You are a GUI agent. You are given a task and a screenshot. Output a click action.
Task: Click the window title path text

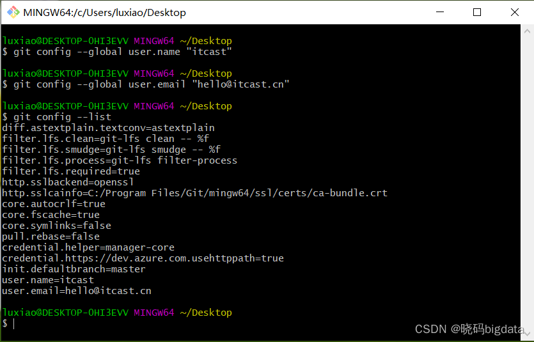click(x=104, y=12)
